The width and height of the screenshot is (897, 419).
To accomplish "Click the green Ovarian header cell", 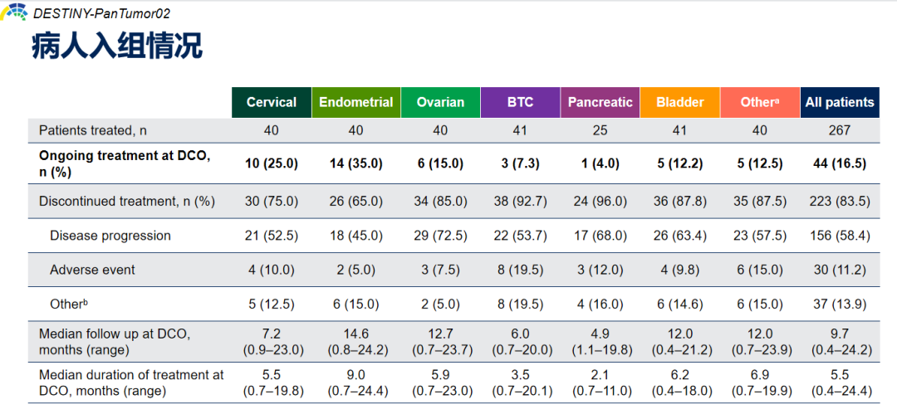I will (440, 102).
